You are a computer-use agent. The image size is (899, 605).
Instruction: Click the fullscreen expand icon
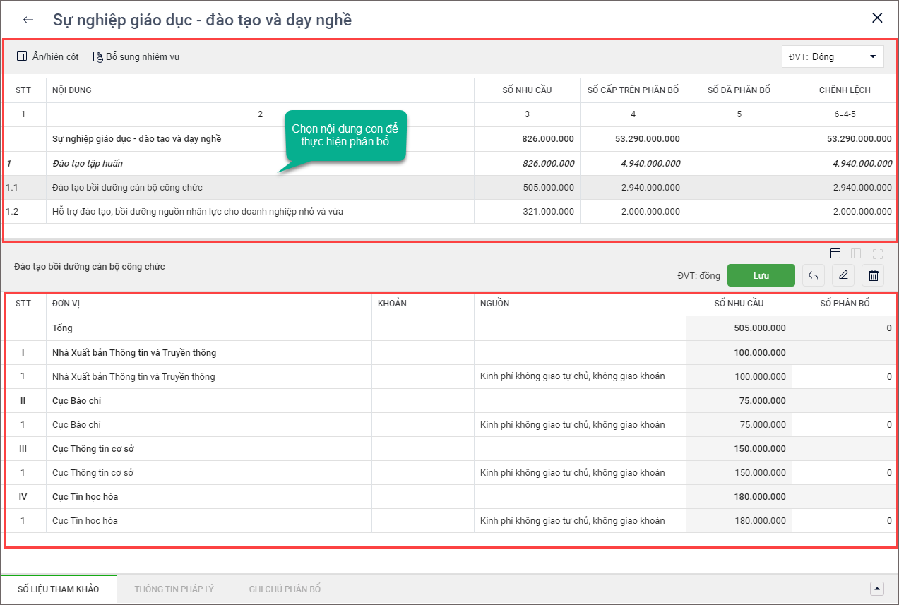click(x=878, y=253)
